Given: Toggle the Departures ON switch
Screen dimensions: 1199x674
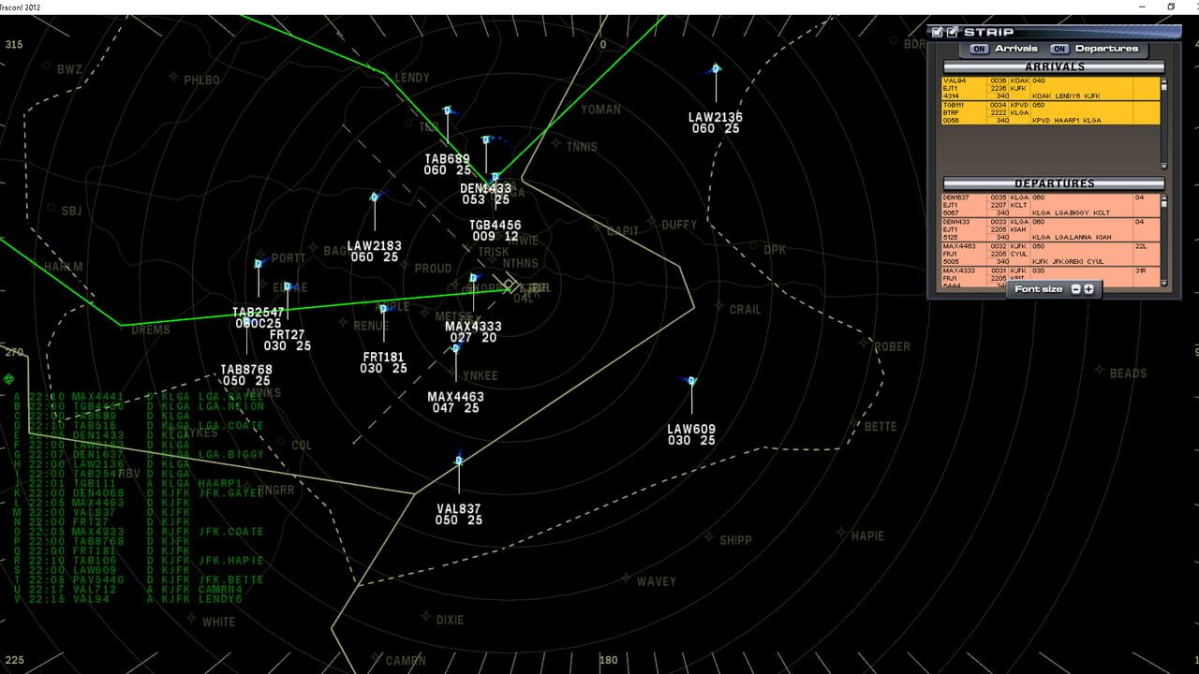Looking at the screenshot, I should 1059,49.
